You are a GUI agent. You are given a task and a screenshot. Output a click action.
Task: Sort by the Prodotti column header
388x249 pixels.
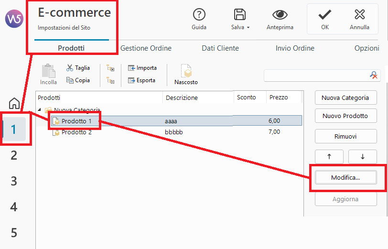click(99, 97)
